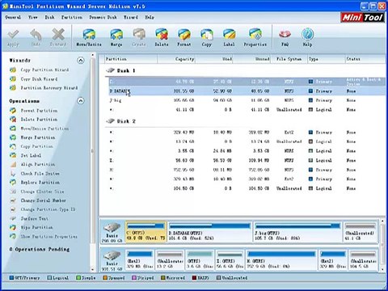Open the Dynamic Disk menu
The width and height of the screenshot is (388, 291).
(x=103, y=17)
